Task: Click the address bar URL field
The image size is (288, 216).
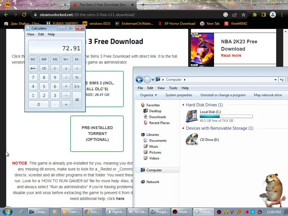Action: coord(127,15)
